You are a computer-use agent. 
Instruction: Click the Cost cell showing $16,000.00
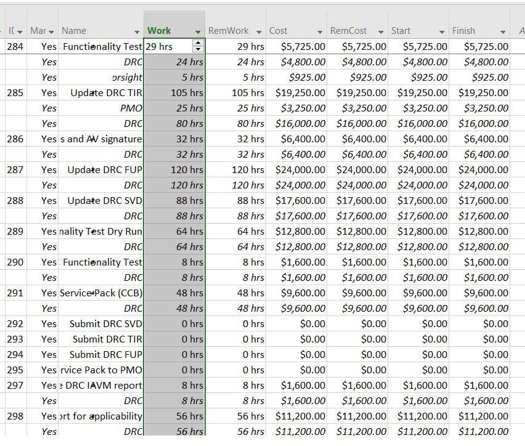pyautogui.click(x=296, y=123)
